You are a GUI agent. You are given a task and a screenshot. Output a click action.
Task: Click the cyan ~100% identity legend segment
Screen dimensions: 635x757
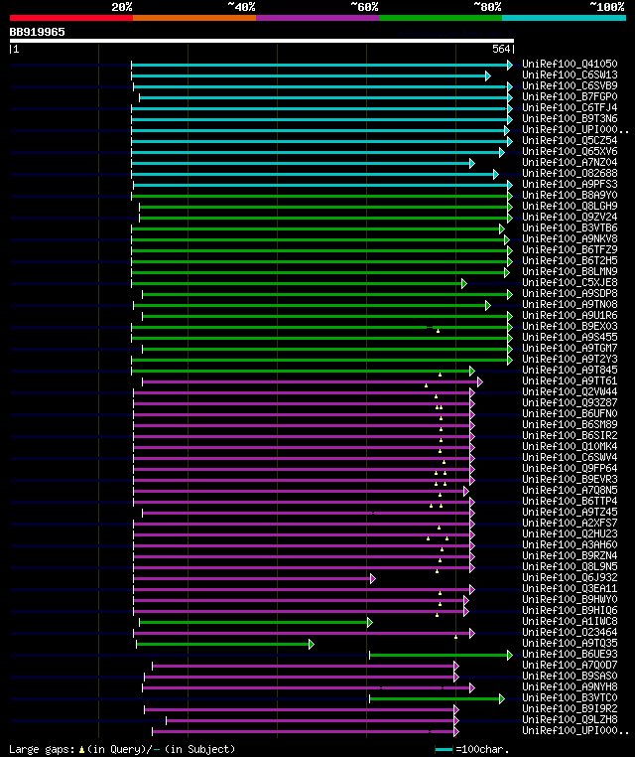[564, 18]
